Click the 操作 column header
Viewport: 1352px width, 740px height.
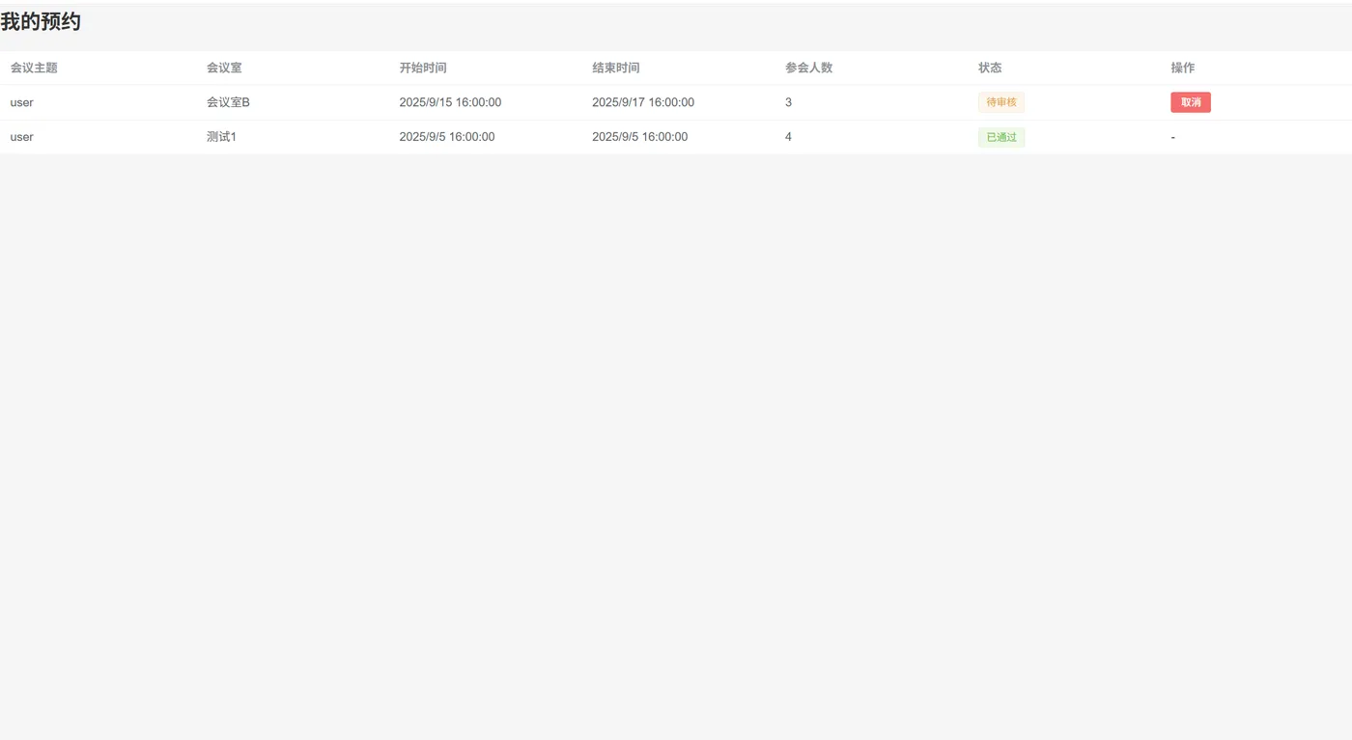coord(1183,68)
